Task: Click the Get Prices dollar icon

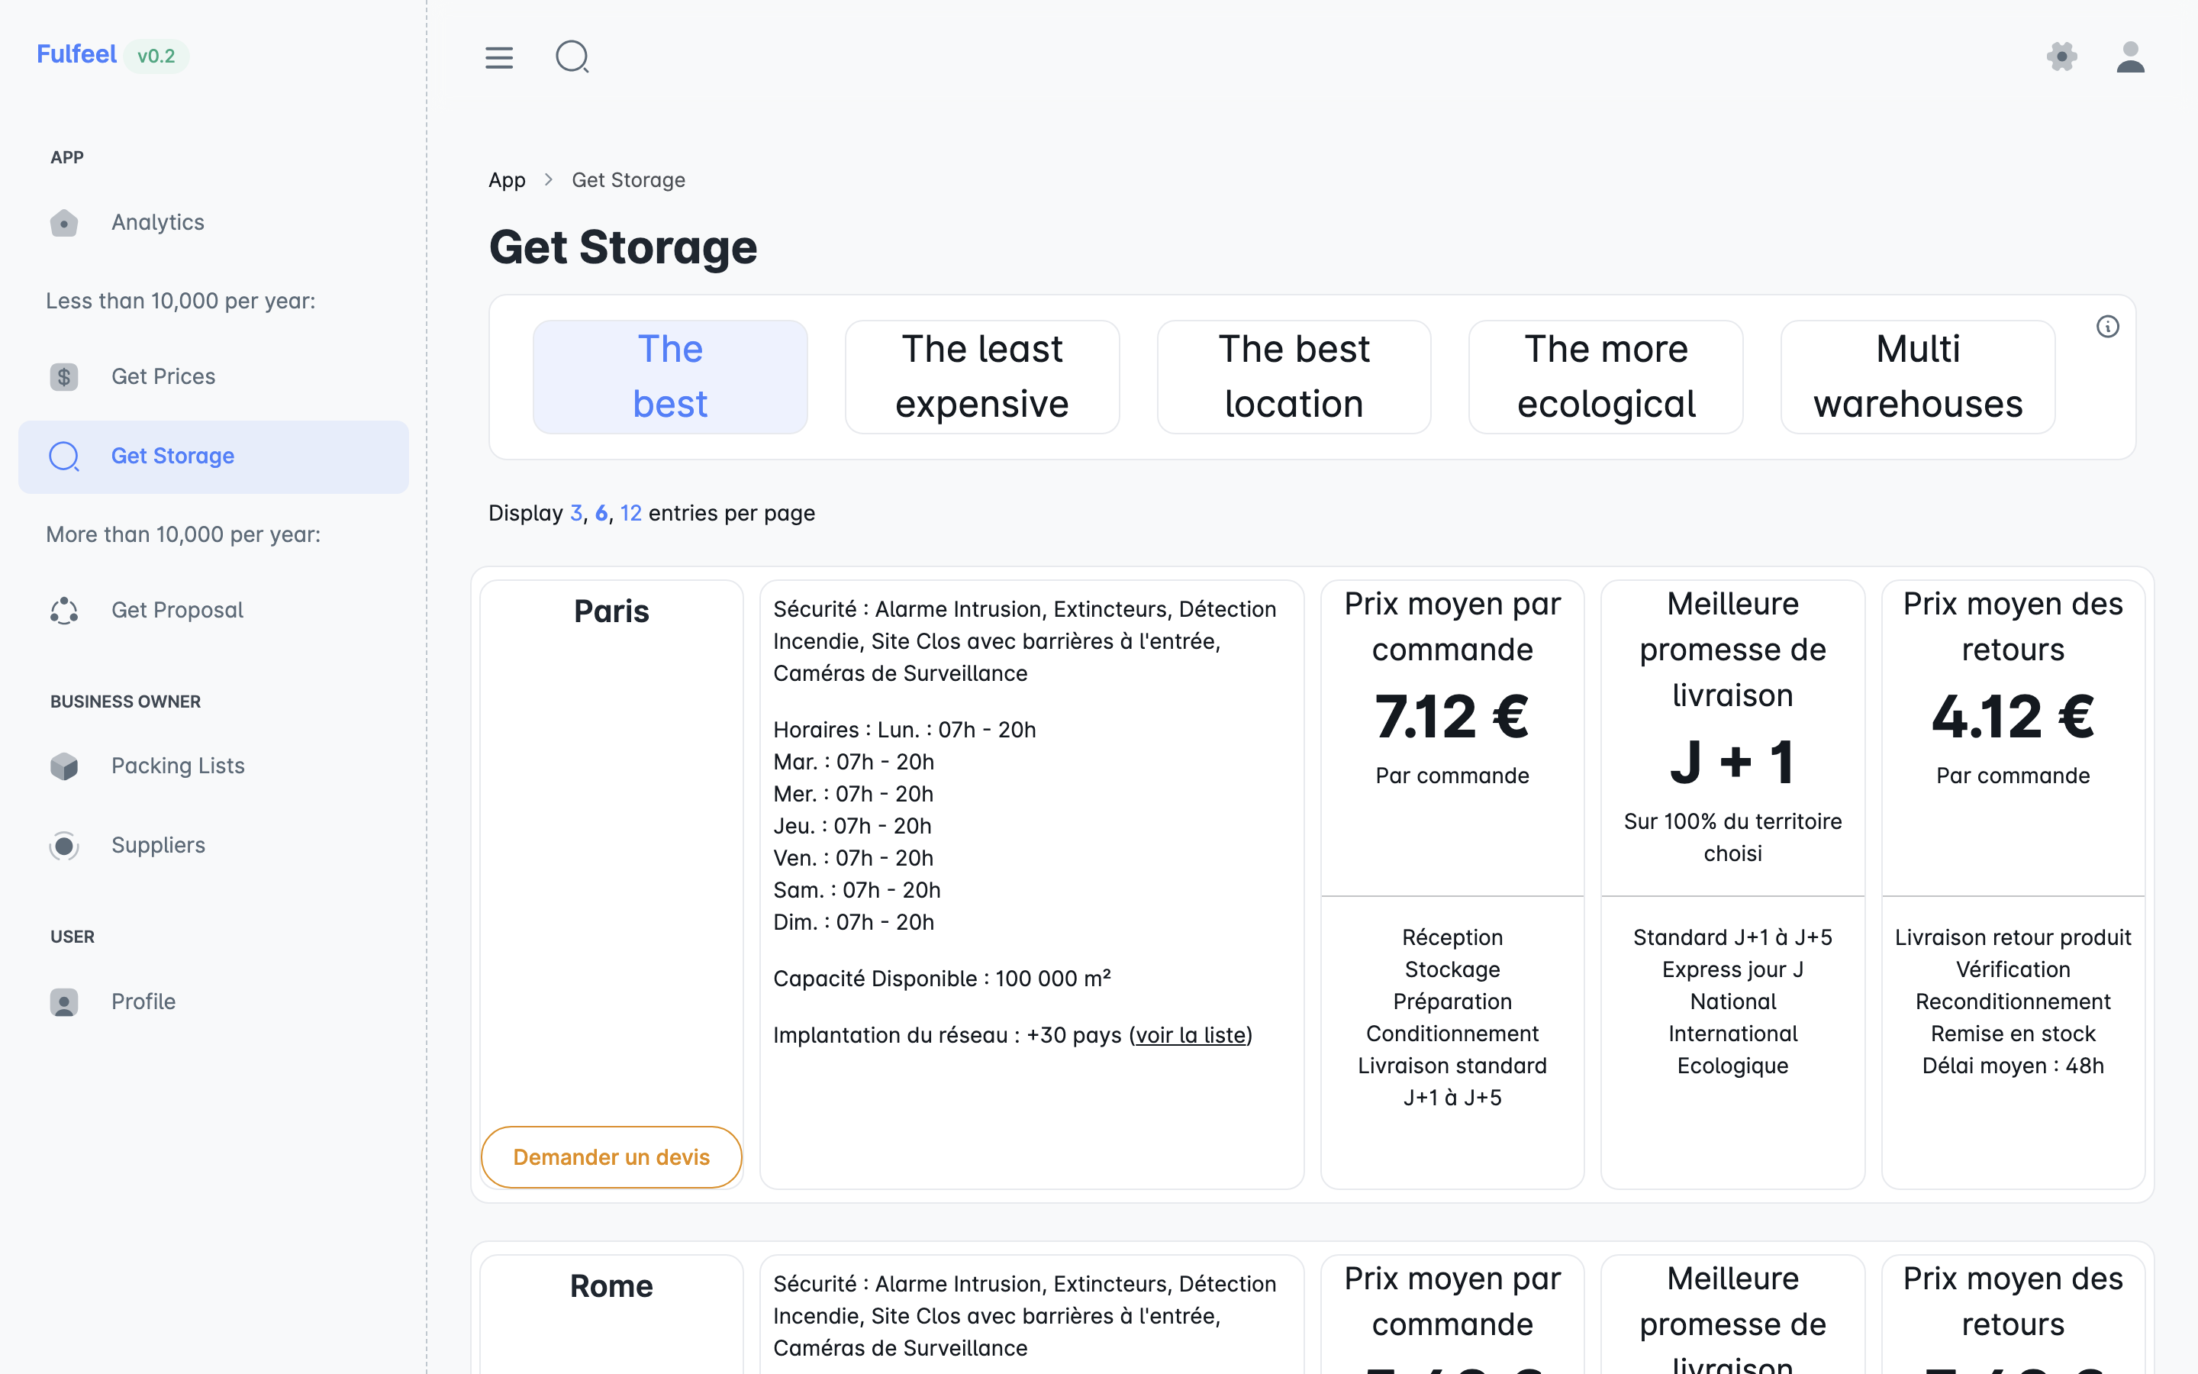Action: (63, 376)
